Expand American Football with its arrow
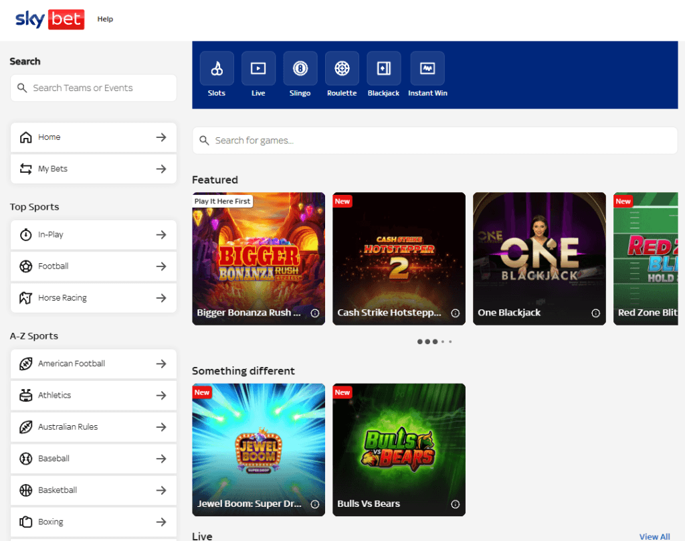This screenshot has height=541, width=685. click(x=161, y=364)
